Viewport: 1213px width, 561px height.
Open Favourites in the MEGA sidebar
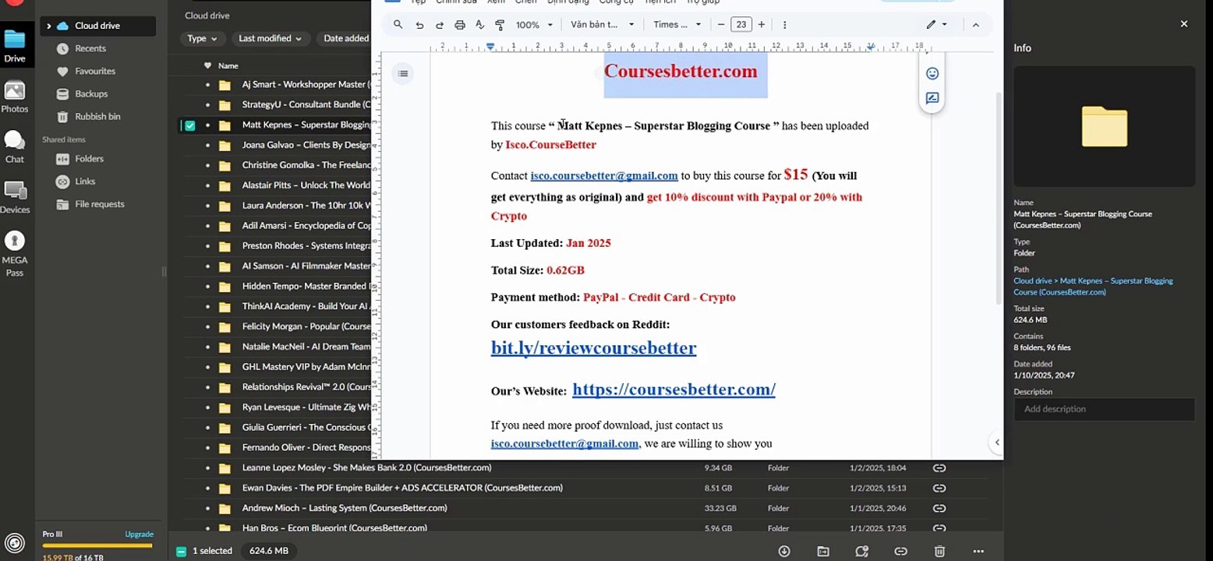click(95, 71)
